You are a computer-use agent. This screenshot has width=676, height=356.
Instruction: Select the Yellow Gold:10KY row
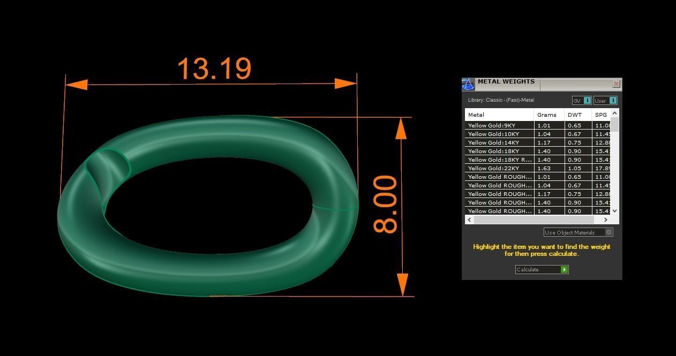point(537,134)
